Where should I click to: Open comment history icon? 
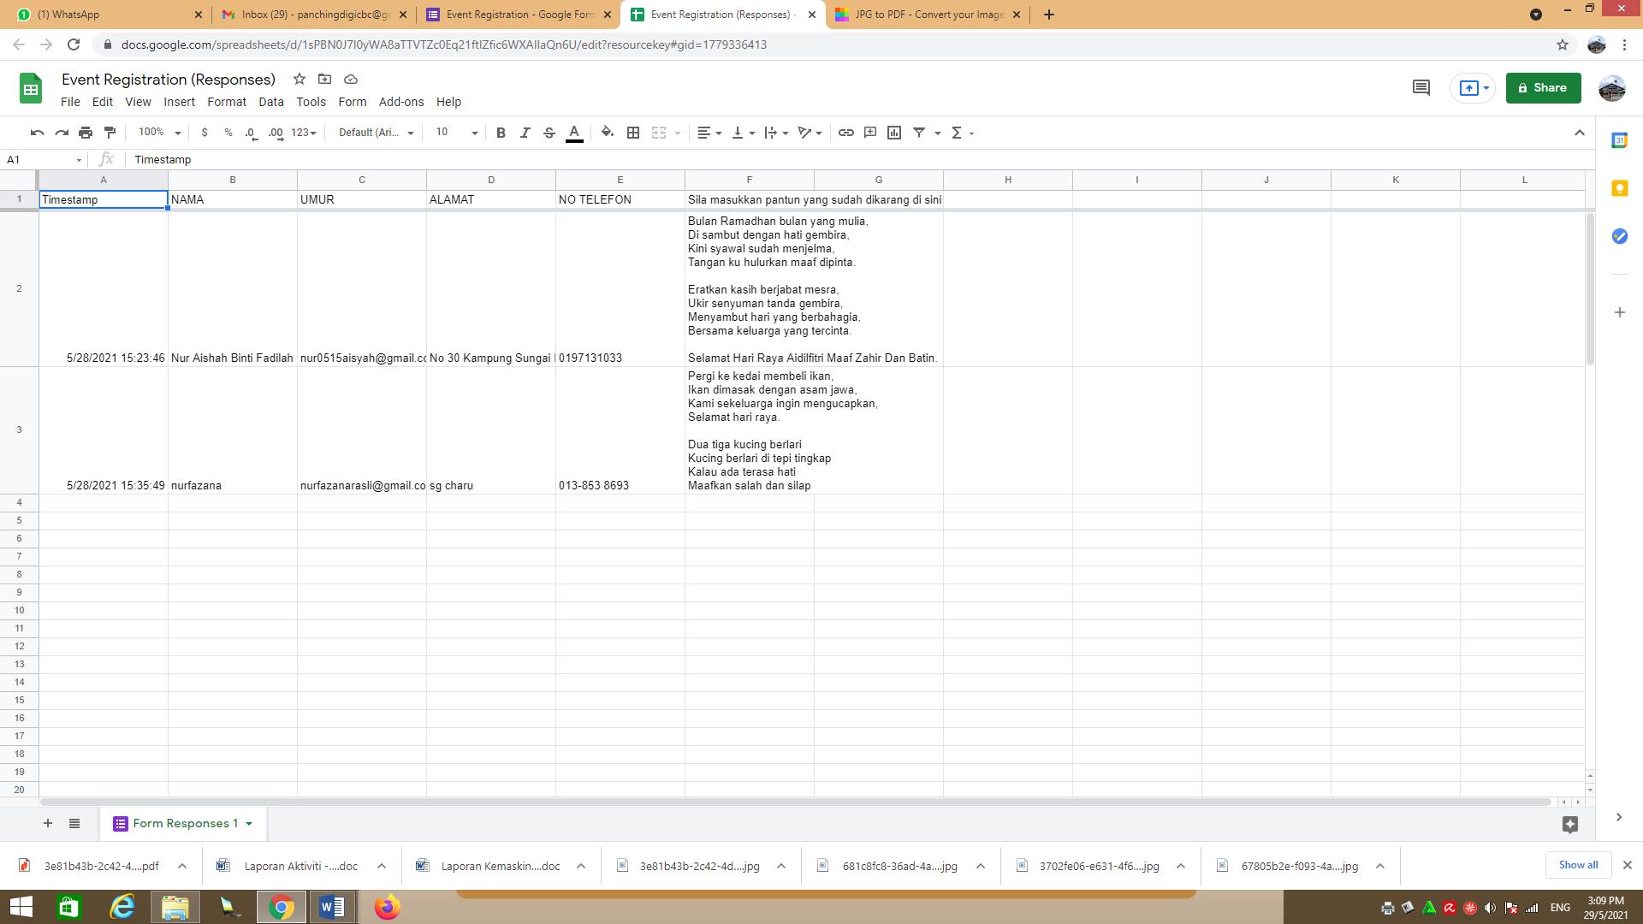point(1421,88)
